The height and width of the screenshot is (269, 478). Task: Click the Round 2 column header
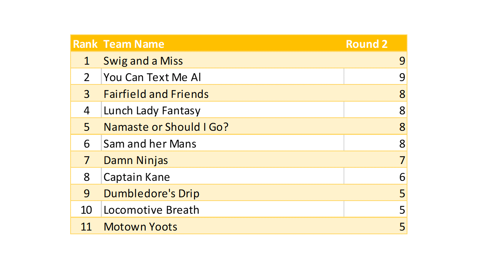tap(366, 44)
